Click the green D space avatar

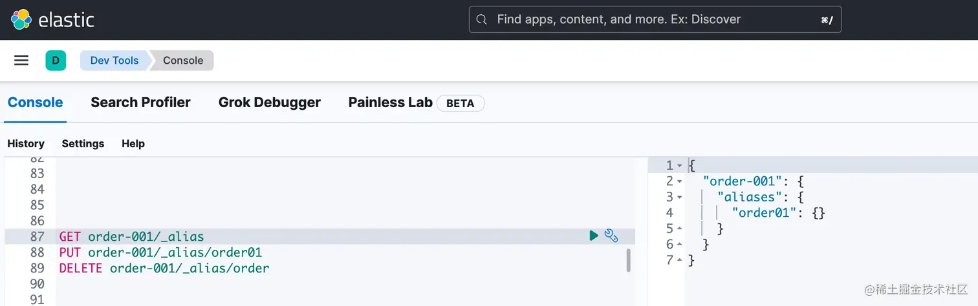(56, 61)
